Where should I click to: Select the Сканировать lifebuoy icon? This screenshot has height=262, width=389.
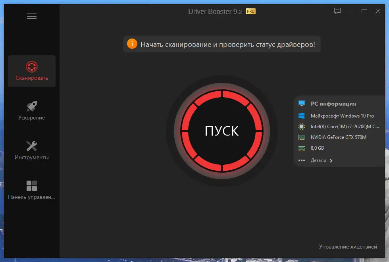(32, 67)
